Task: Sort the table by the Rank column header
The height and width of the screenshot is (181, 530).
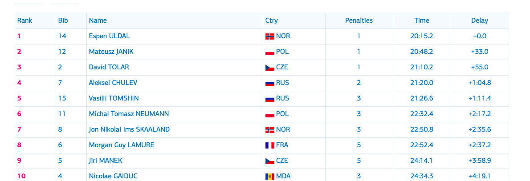Action: point(24,20)
